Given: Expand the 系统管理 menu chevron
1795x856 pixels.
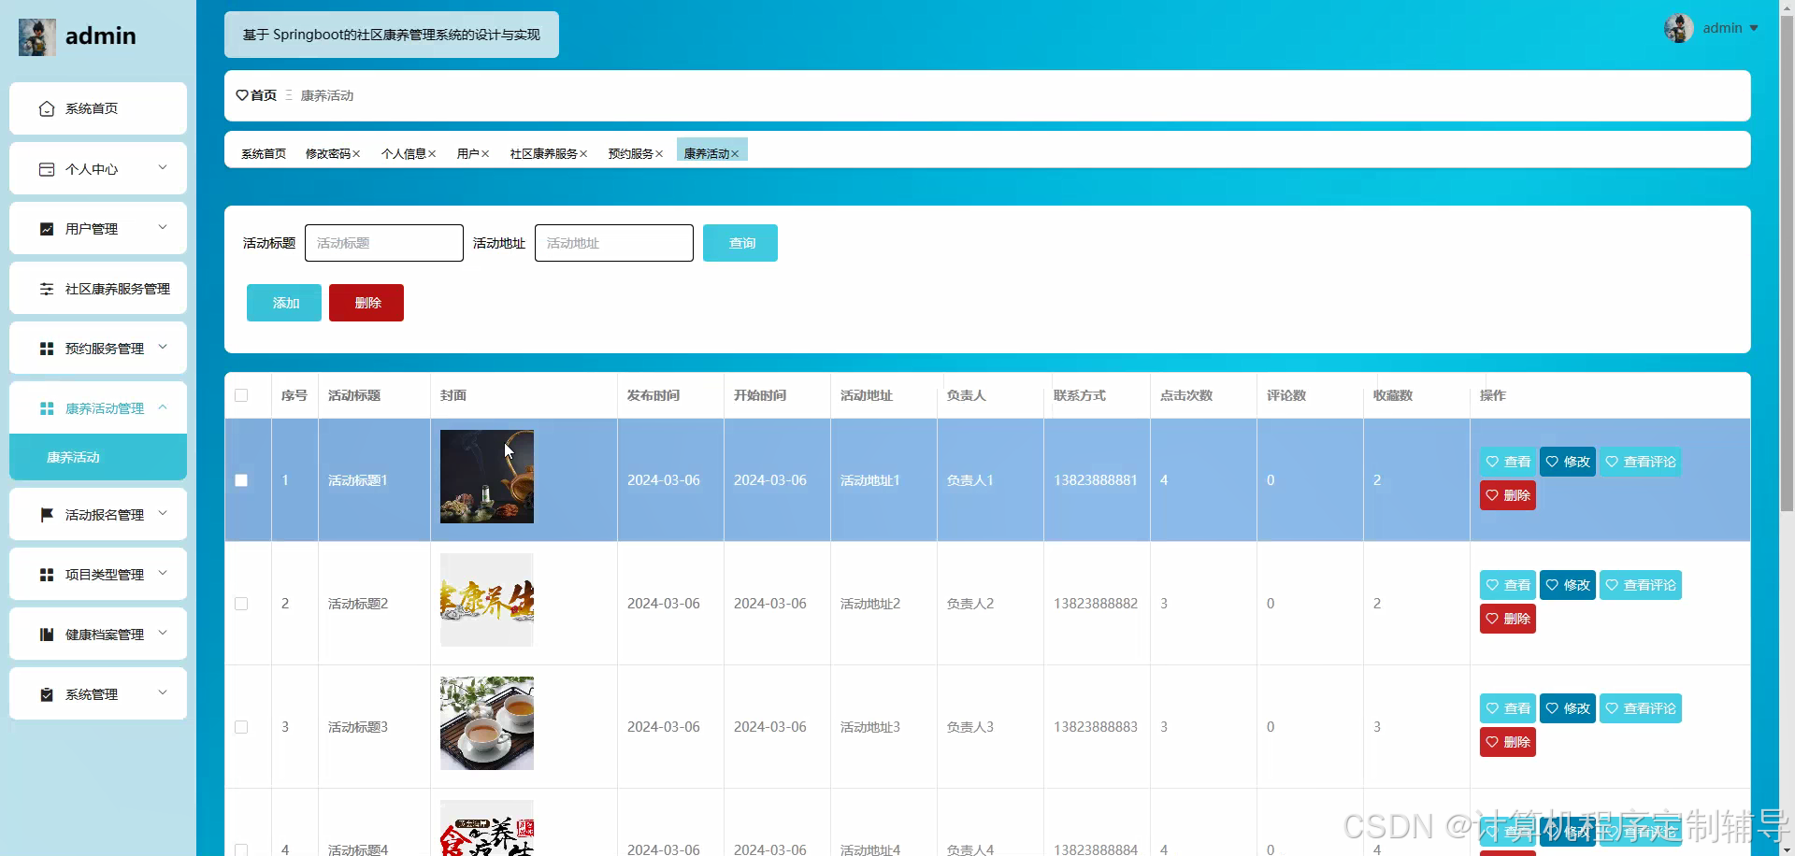Looking at the screenshot, I should (x=163, y=693).
